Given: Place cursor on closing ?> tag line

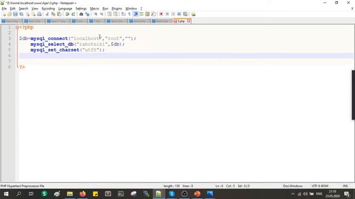Looking at the screenshot, I should click(22, 67).
